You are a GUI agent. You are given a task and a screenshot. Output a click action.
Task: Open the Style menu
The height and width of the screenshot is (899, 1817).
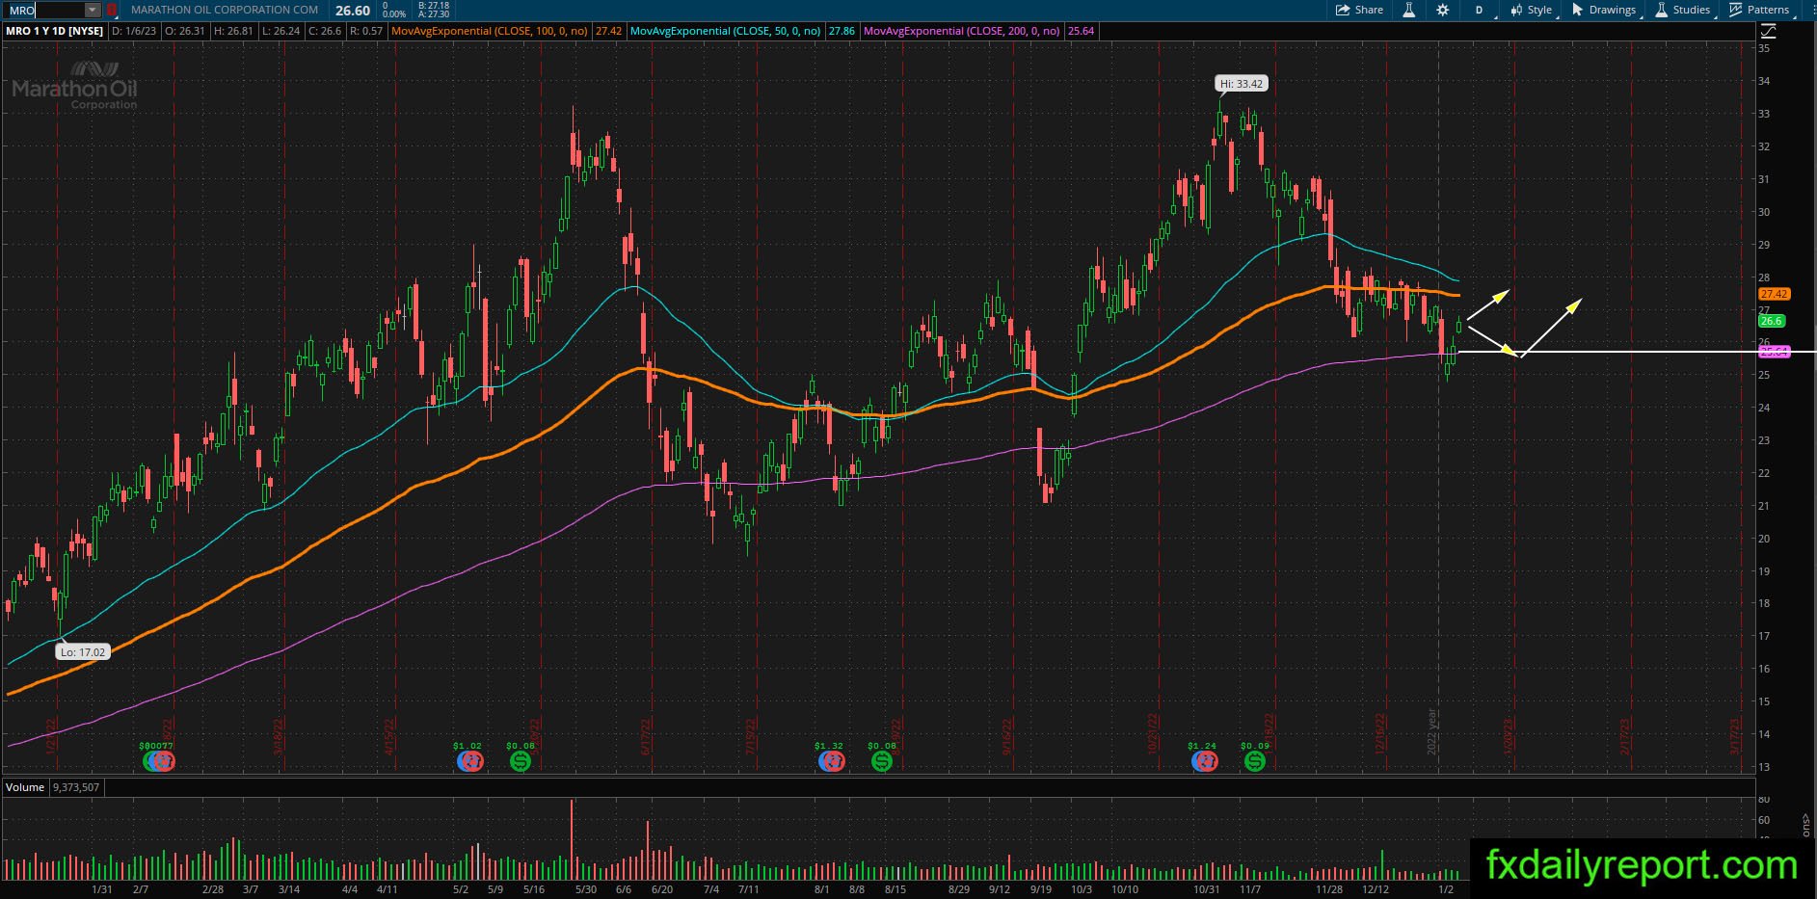pyautogui.click(x=1532, y=10)
